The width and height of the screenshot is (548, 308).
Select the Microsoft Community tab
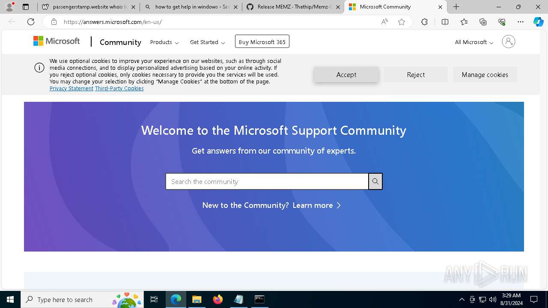tap(396, 7)
